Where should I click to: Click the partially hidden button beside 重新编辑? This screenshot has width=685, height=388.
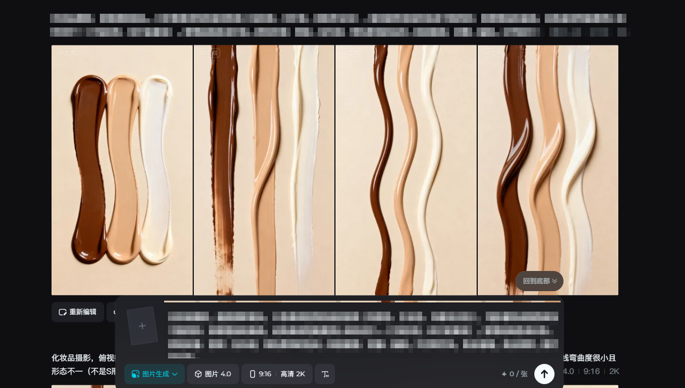111,312
